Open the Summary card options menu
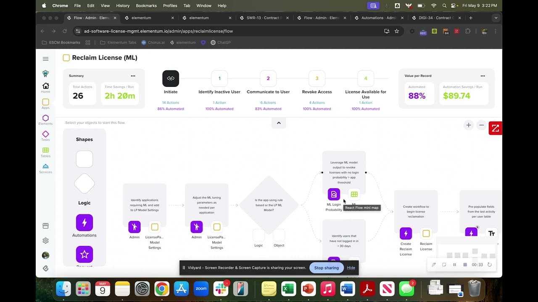This screenshot has width=538, height=302. [133, 75]
